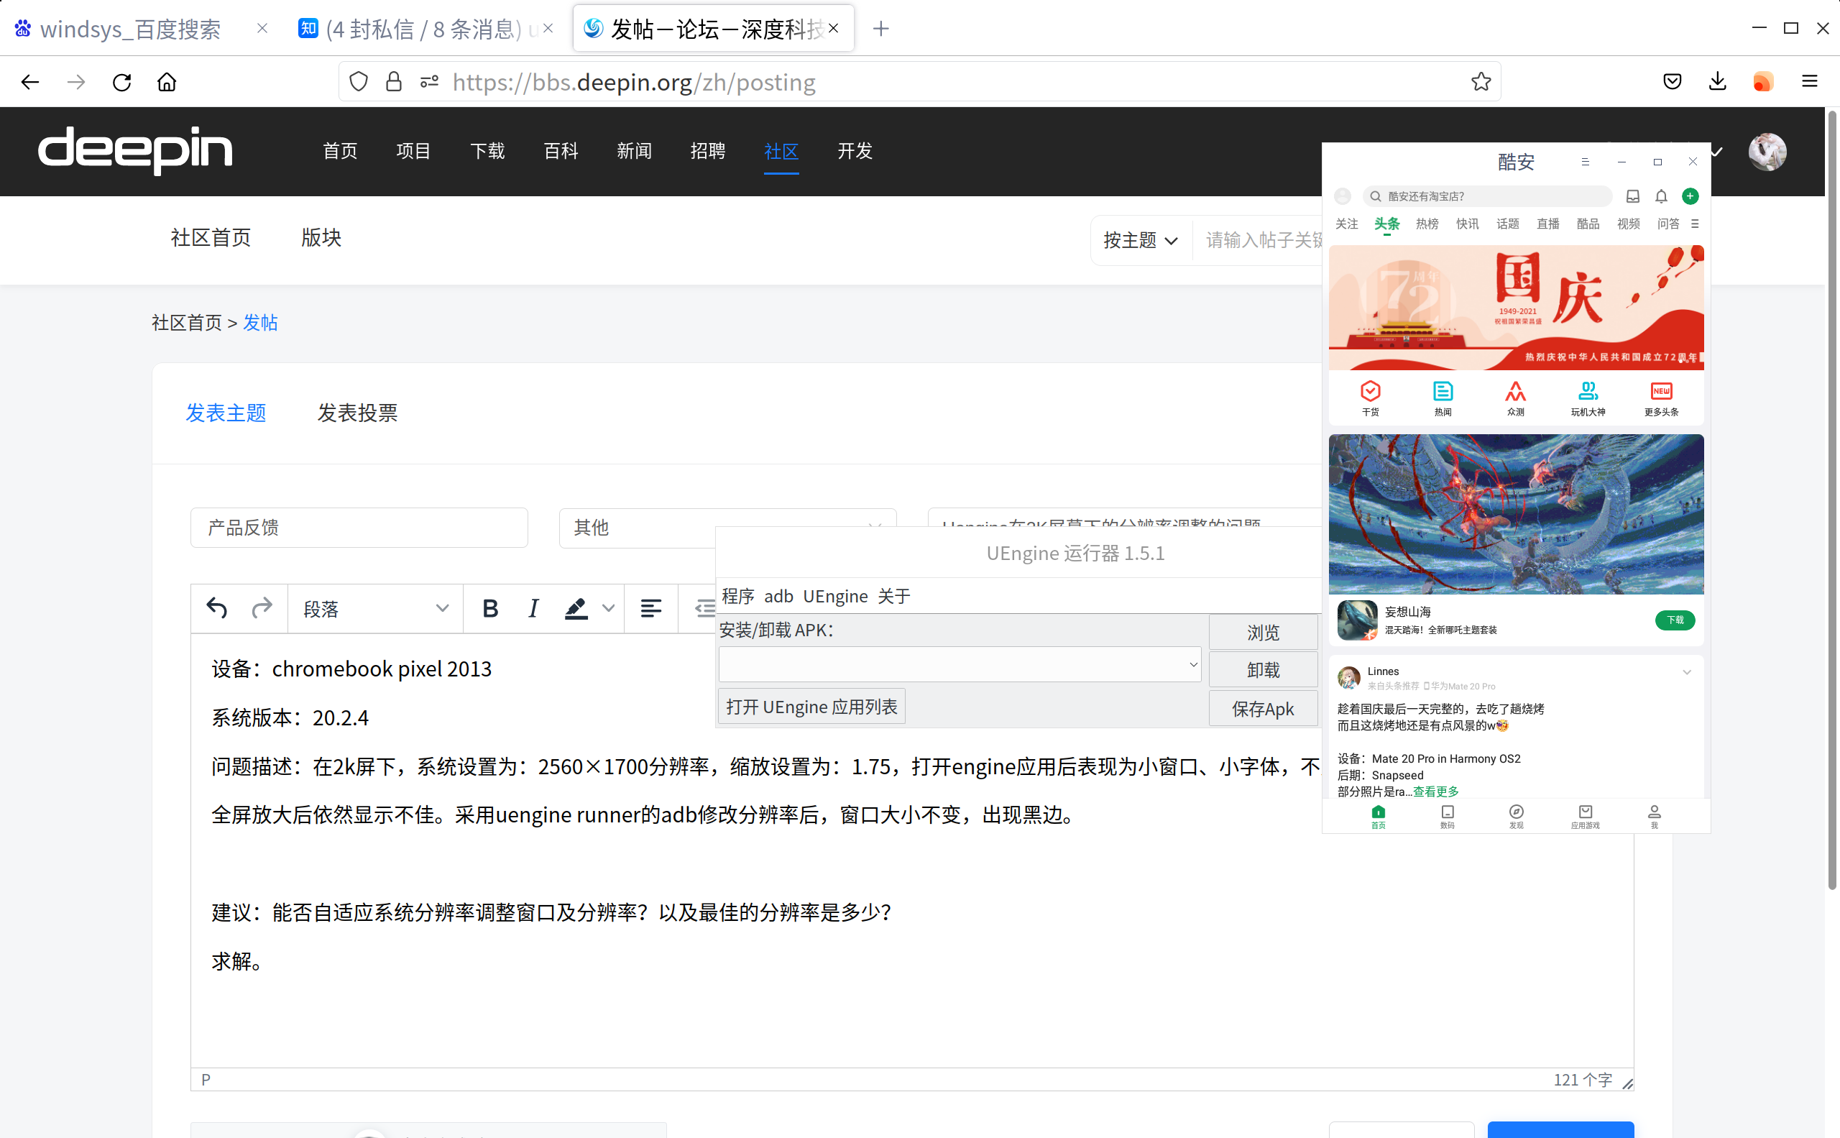The image size is (1840, 1138).
Task: Select the 热榜 tab in 酷安
Action: (1427, 224)
